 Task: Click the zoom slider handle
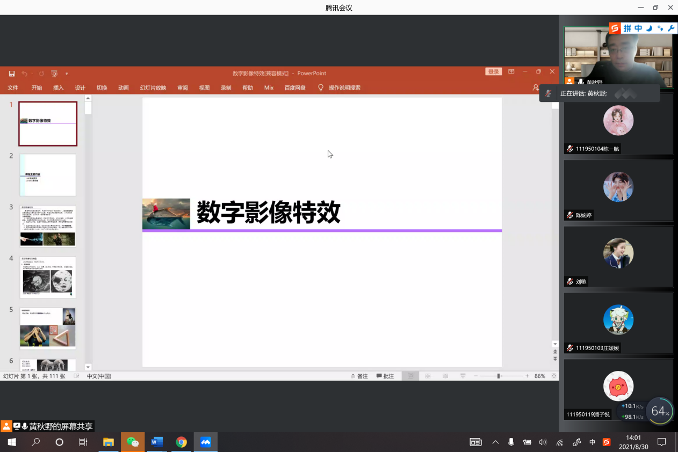coord(499,376)
